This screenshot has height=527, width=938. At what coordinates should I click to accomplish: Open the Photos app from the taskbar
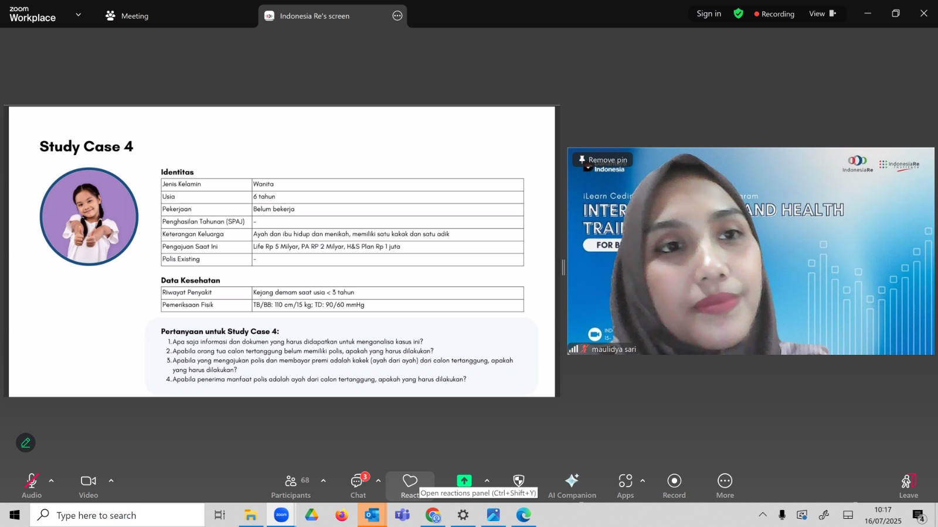(x=494, y=515)
